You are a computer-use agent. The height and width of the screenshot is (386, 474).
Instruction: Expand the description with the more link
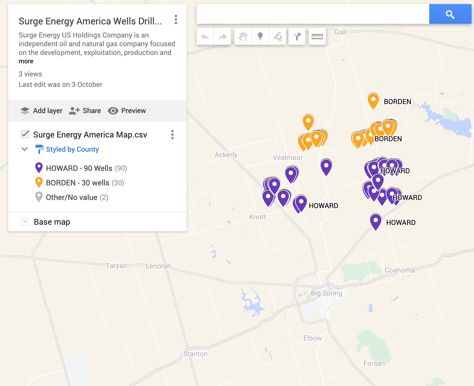click(26, 61)
